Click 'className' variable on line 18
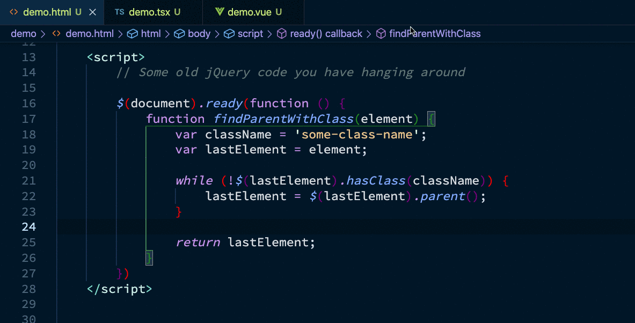This screenshot has width=635, height=323. (238, 134)
